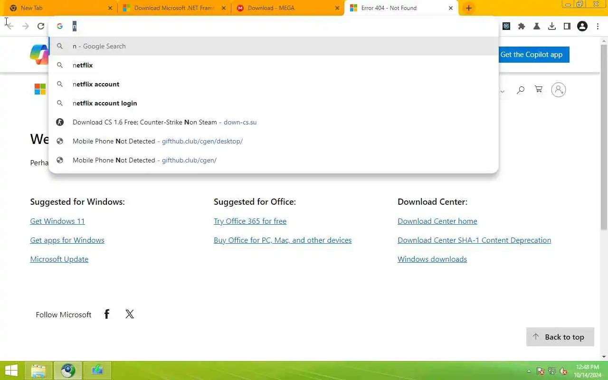
Task: Close the Error 404 - Not Found tab
Action: click(451, 8)
